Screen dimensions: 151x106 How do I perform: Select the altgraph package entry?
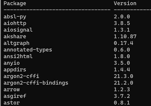[17, 43]
